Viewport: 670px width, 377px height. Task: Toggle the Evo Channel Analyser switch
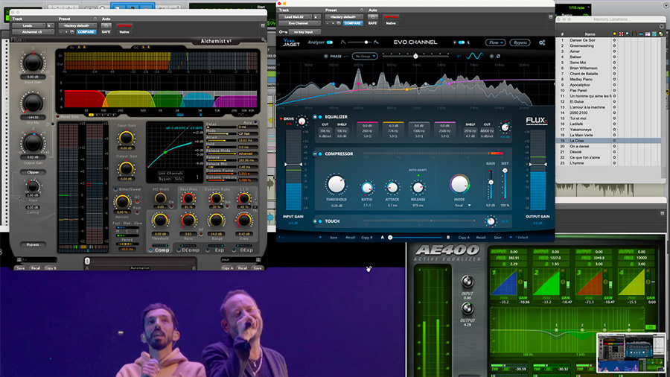coord(330,42)
